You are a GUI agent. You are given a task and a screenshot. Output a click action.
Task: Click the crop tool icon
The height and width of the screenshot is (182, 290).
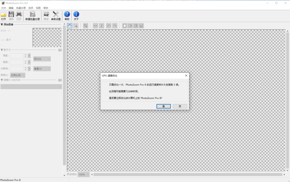coord(85,26)
